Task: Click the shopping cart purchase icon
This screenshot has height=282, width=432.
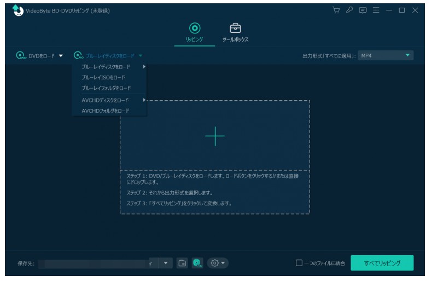Action: point(336,10)
